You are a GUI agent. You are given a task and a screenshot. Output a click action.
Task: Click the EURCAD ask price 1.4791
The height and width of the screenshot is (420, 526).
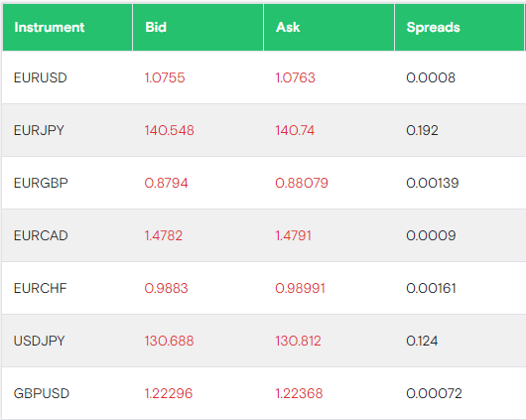(293, 235)
